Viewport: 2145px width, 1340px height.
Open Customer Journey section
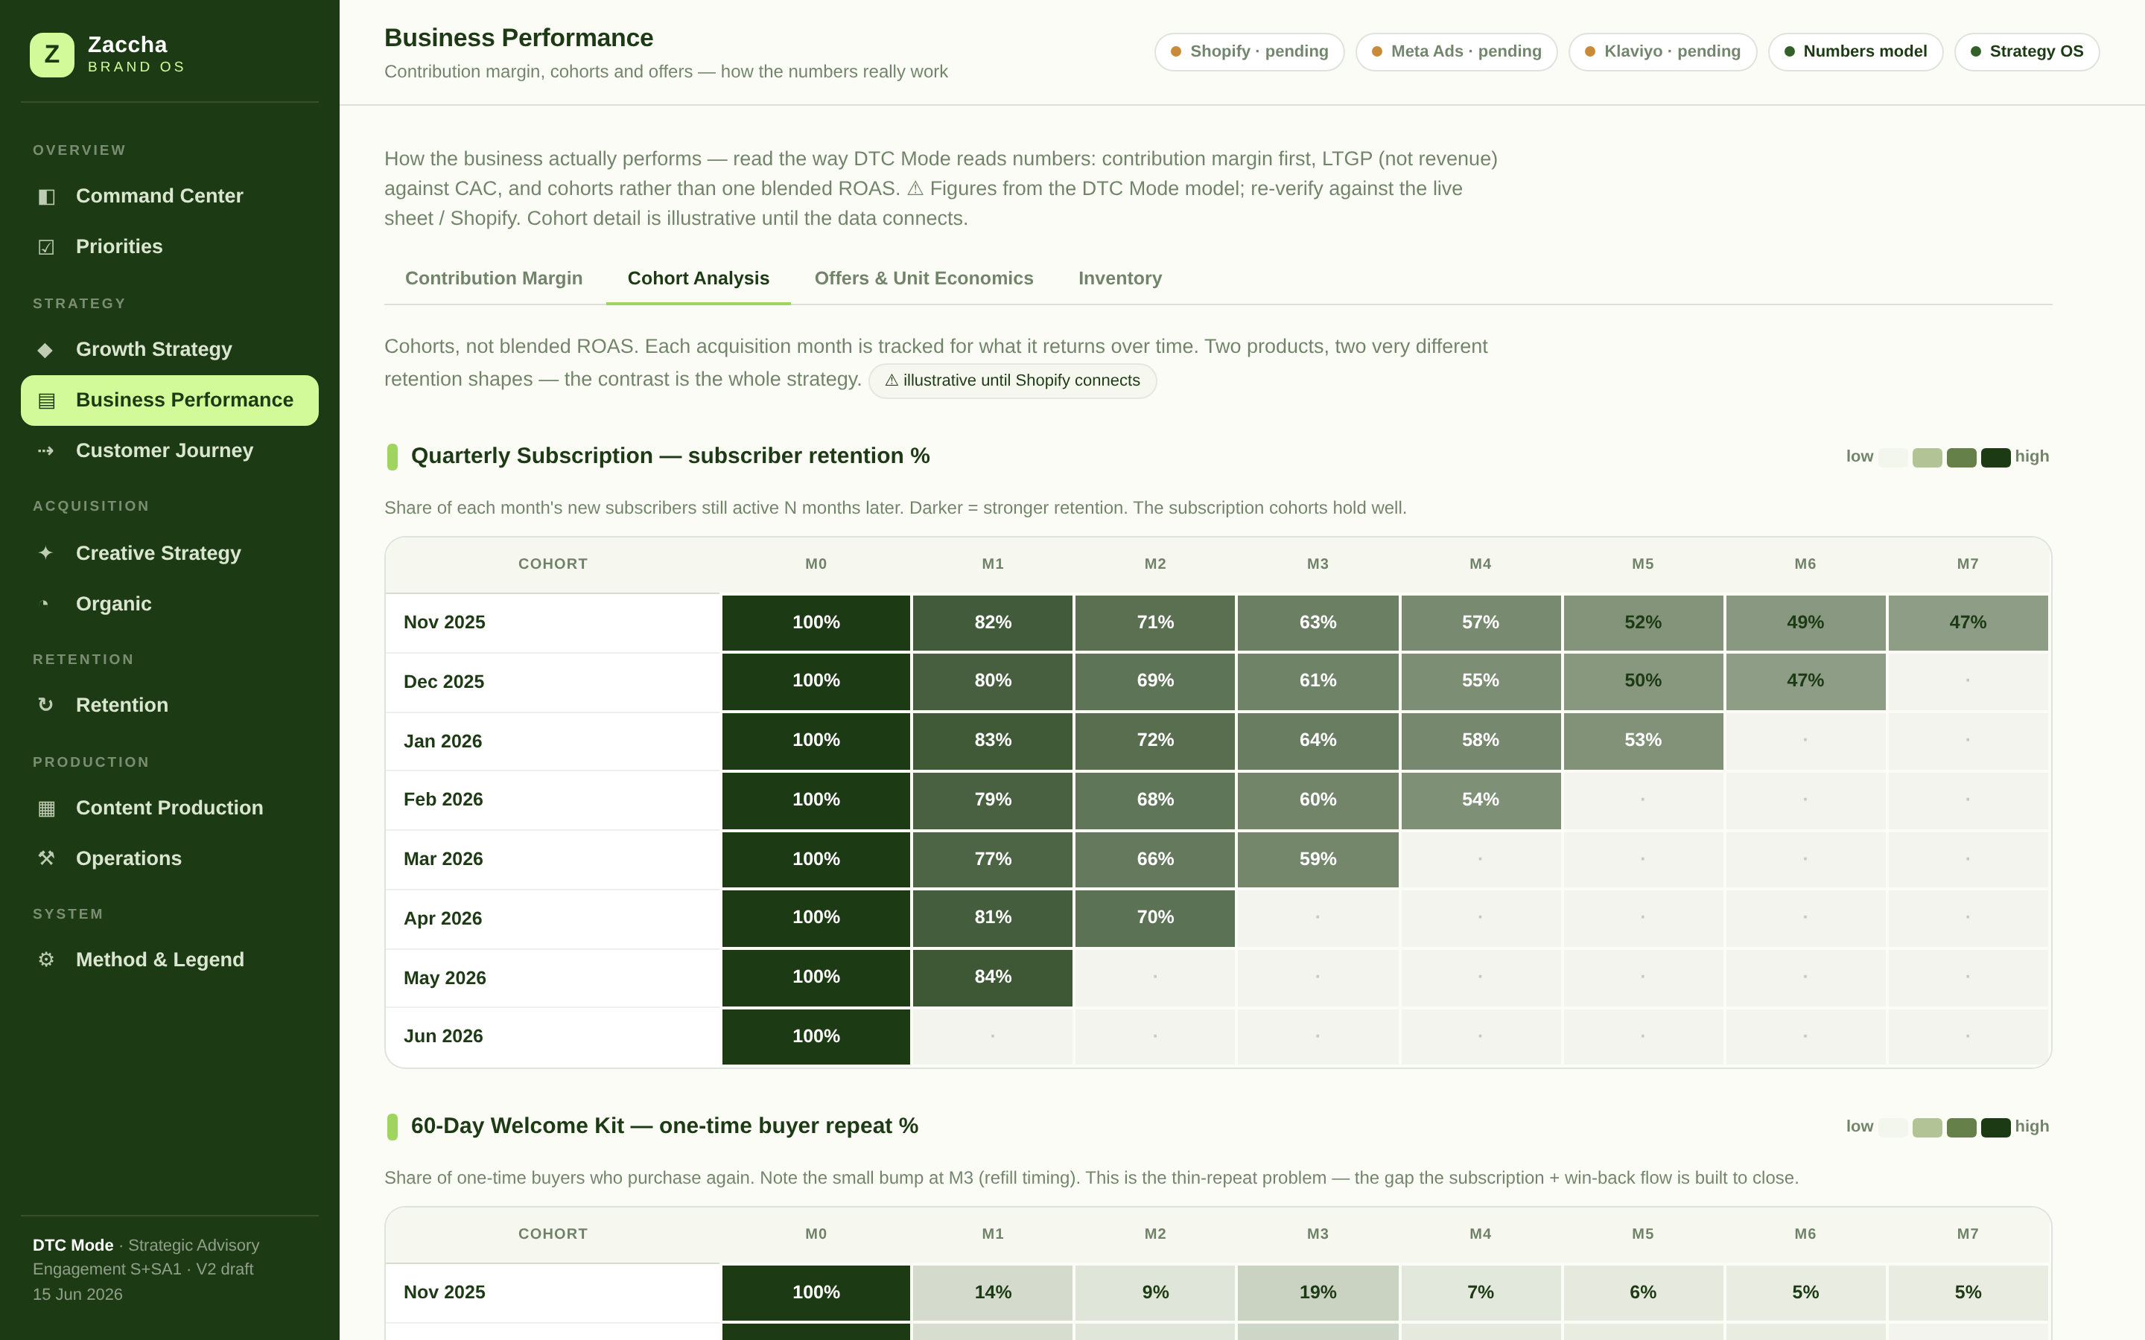[169, 450]
